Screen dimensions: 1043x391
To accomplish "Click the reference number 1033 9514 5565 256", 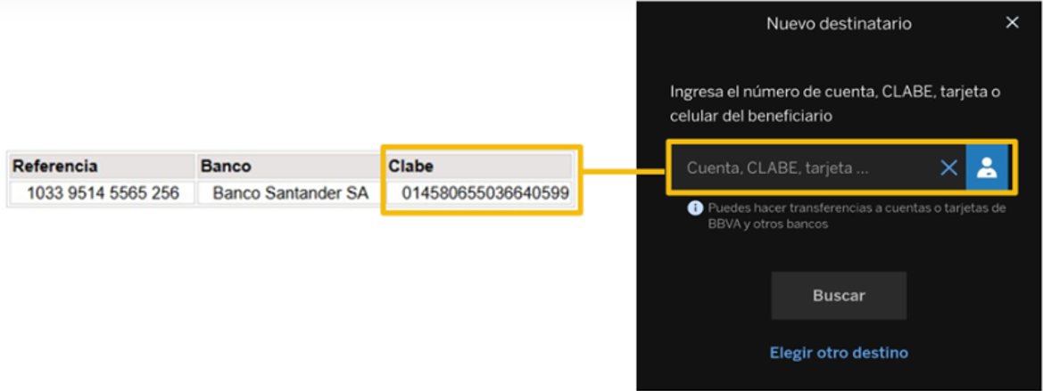I will click(103, 192).
